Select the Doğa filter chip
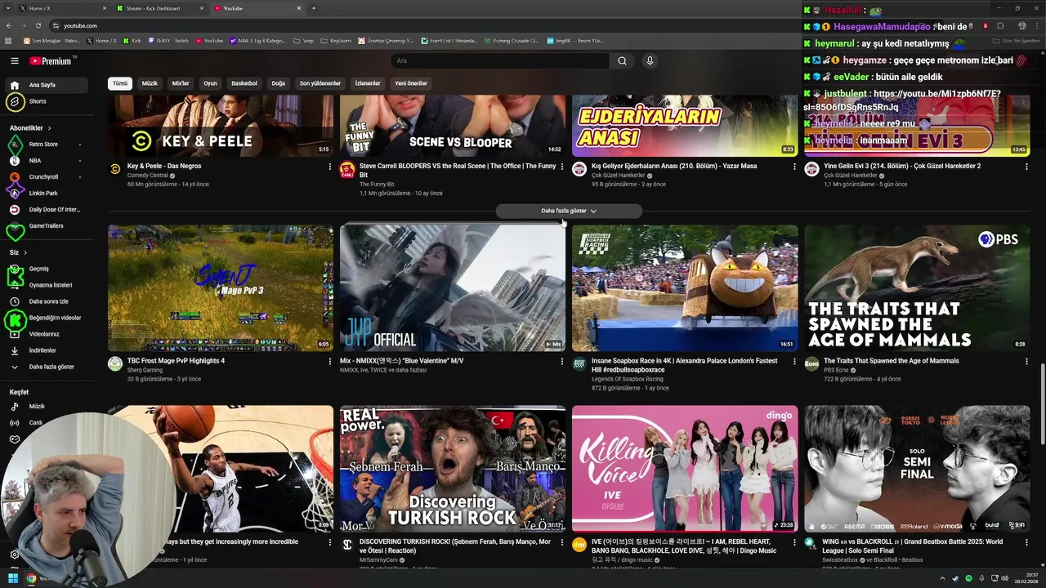Viewport: 1046px width, 588px height. 279,83
